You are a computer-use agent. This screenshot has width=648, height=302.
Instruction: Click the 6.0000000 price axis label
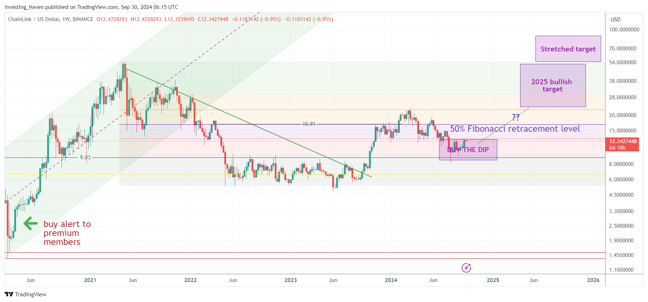click(x=621, y=179)
